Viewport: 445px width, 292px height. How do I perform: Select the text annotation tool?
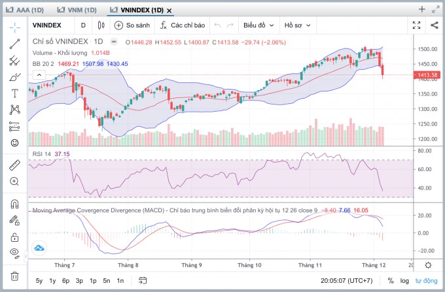pyautogui.click(x=15, y=93)
